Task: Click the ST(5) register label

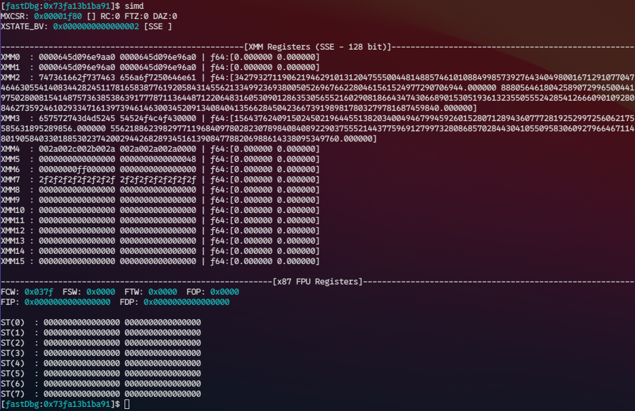Action: tap(12, 374)
